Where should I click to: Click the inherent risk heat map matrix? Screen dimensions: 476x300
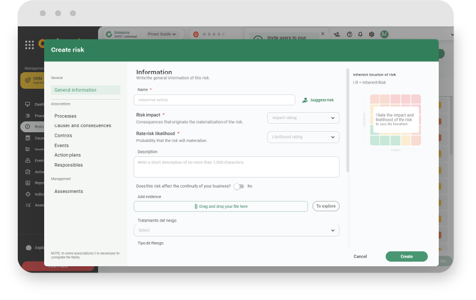(x=395, y=120)
